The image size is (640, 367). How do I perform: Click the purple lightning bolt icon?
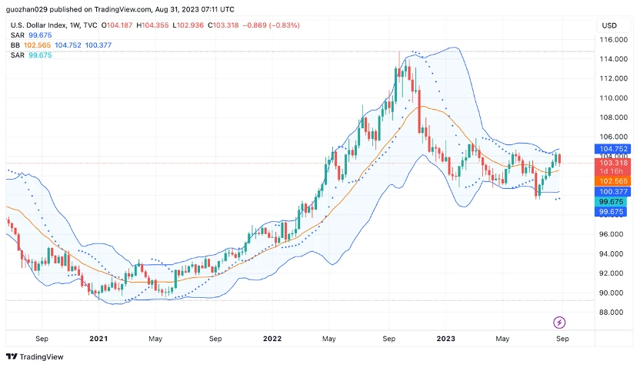[x=559, y=322]
